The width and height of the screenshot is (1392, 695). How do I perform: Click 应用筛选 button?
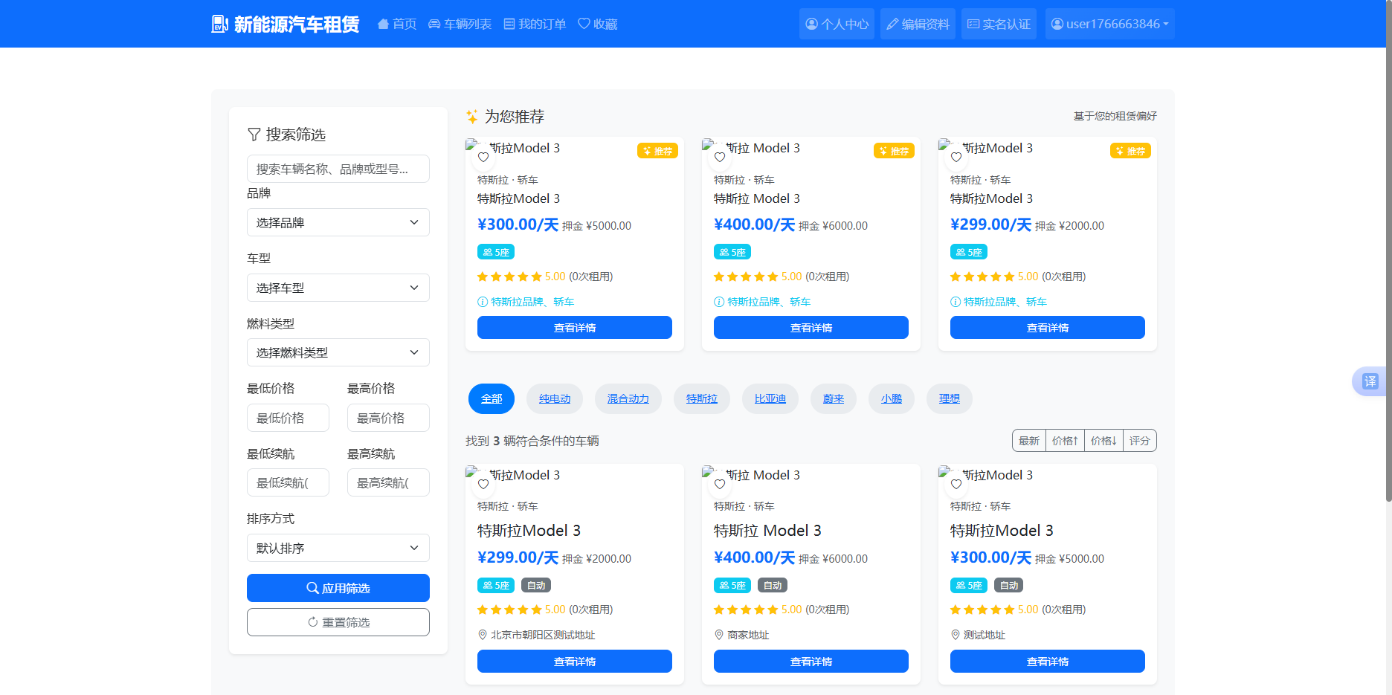(338, 588)
